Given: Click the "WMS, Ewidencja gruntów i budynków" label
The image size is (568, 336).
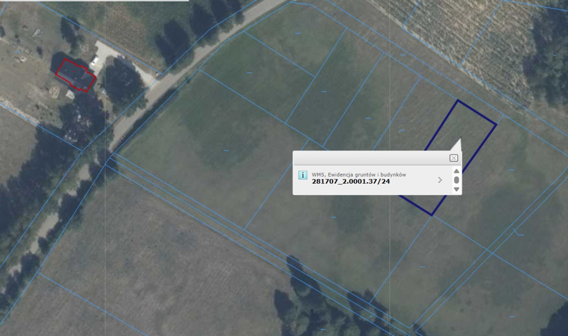Looking at the screenshot, I should (x=358, y=175).
